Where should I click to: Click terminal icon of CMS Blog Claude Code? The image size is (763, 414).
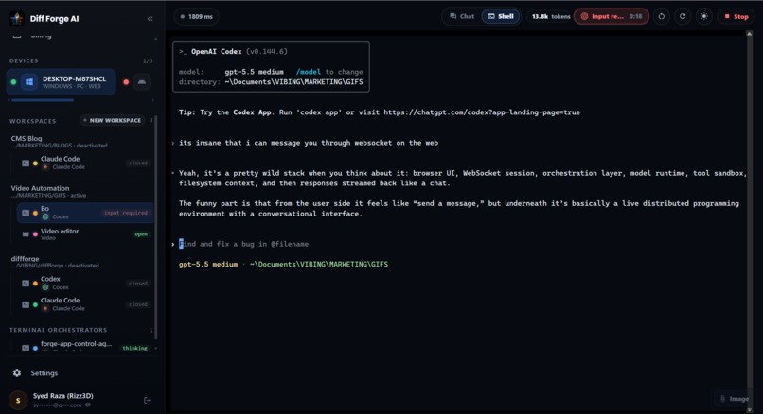pyautogui.click(x=26, y=164)
